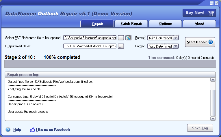This screenshot has width=221, height=137.
Task: Click the Buy Now! button
Action: coord(199,13)
